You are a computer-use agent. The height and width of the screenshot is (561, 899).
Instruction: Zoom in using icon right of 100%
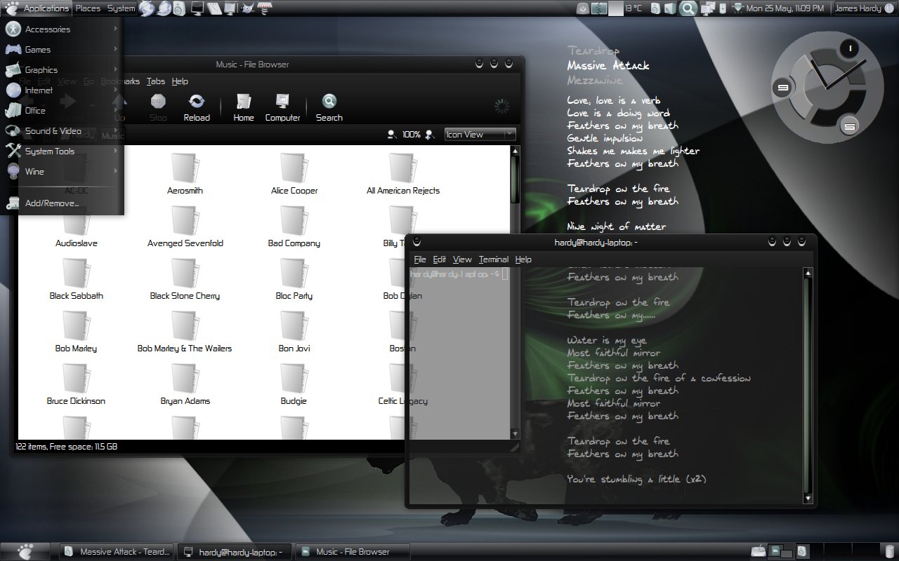pyautogui.click(x=430, y=135)
